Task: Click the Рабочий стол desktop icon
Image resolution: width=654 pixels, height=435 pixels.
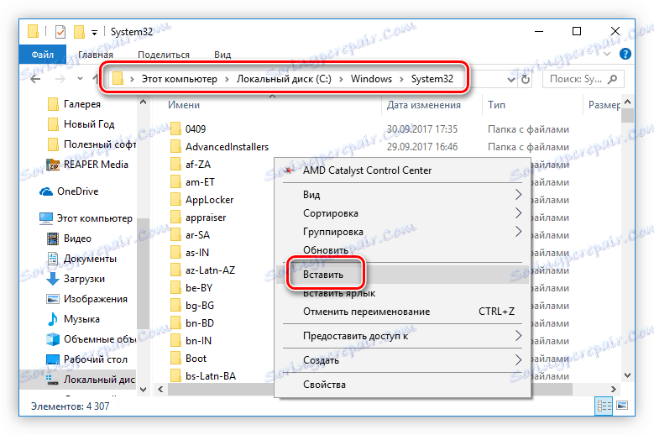Action: point(53,359)
